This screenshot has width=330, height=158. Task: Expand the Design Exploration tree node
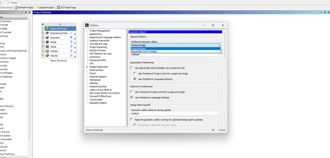coord(87,67)
